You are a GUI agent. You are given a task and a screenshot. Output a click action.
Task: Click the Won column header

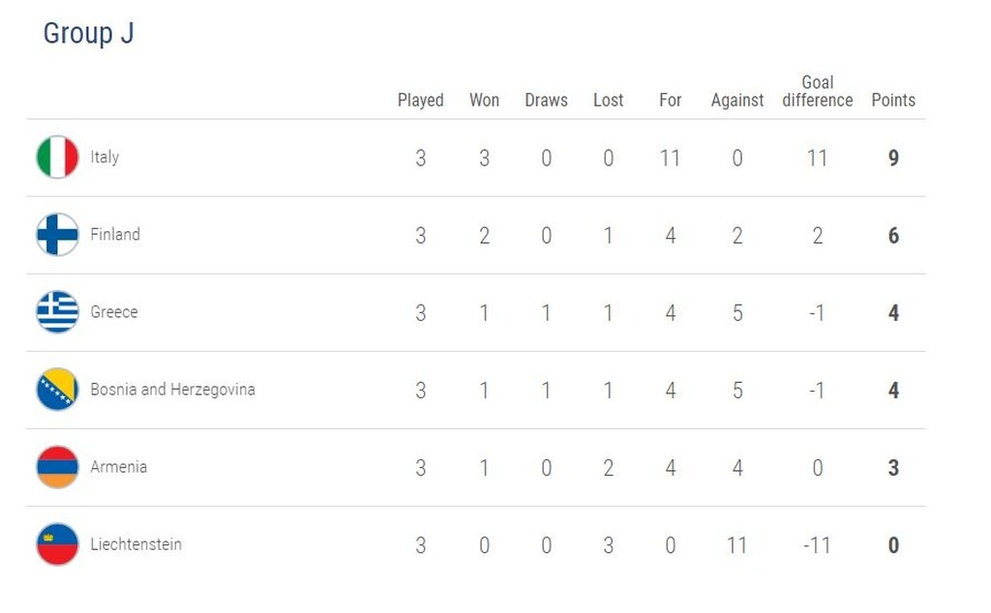click(484, 101)
